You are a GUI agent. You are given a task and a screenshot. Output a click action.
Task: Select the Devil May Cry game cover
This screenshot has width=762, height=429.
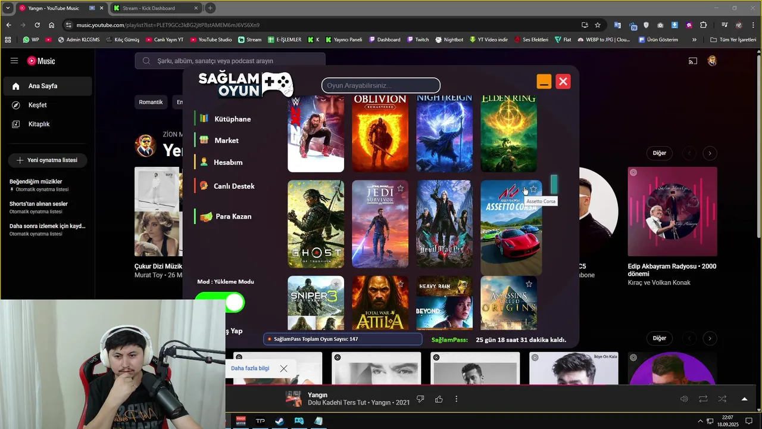pos(444,224)
